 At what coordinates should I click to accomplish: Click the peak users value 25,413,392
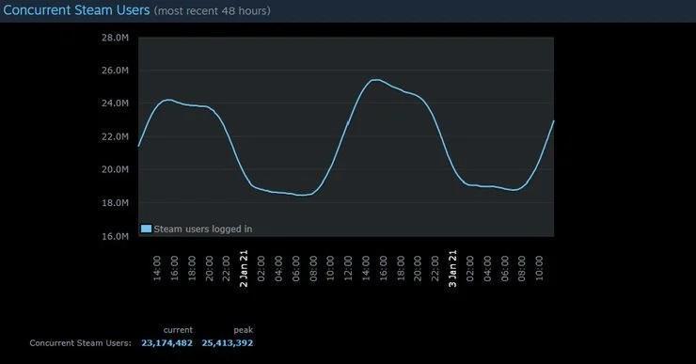228,342
